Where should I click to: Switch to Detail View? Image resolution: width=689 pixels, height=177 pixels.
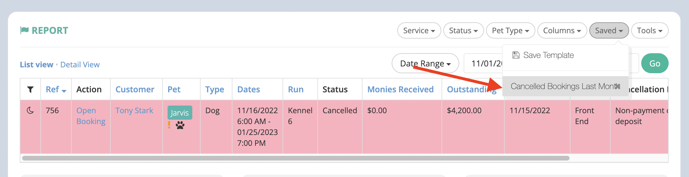80,65
